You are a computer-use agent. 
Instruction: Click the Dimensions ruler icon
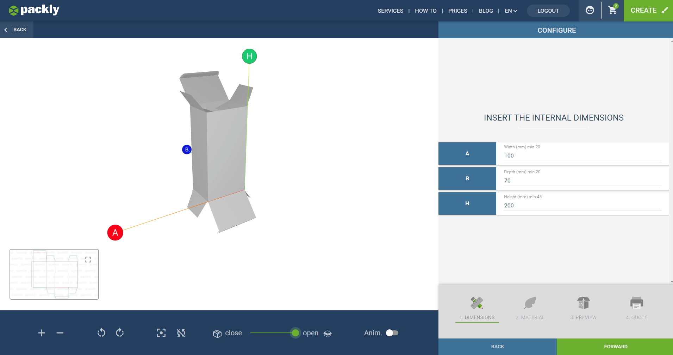(x=477, y=303)
